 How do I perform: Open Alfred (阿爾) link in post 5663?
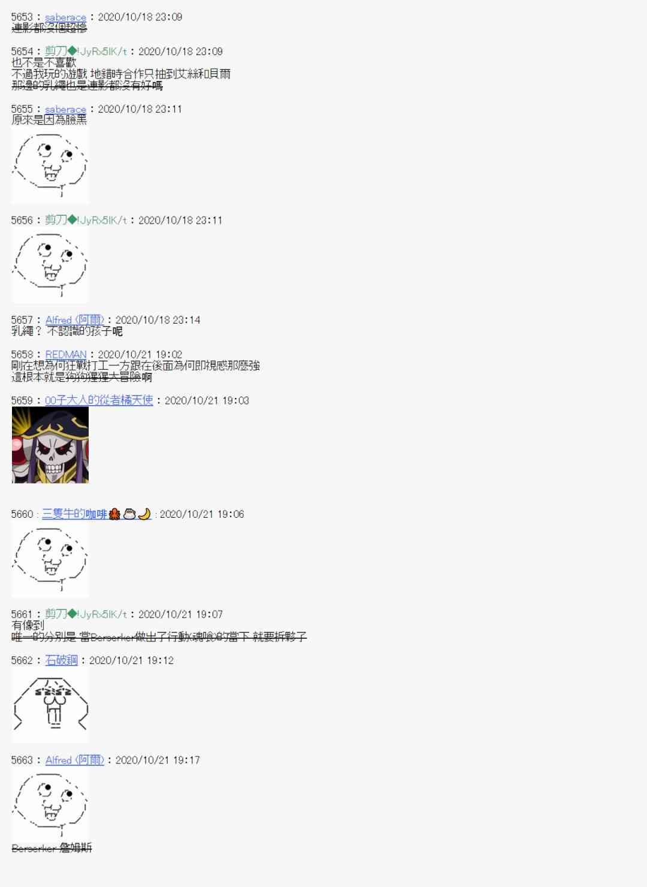(x=74, y=761)
